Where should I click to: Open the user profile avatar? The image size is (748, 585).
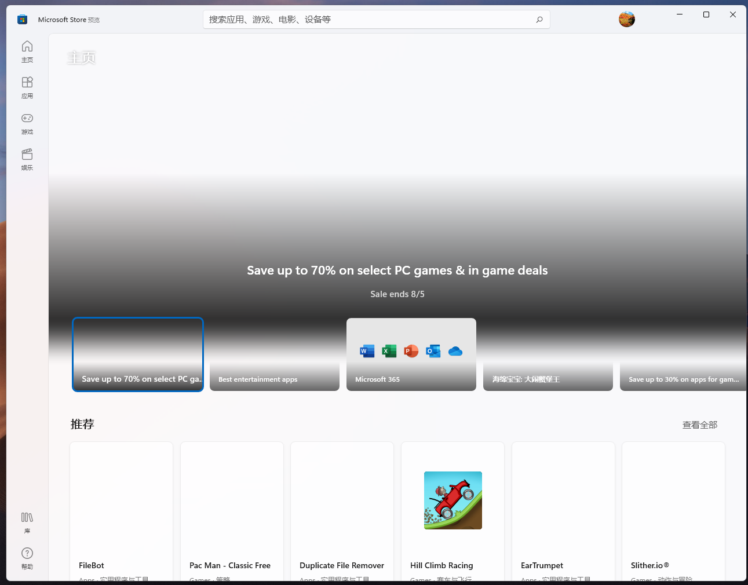coord(627,19)
